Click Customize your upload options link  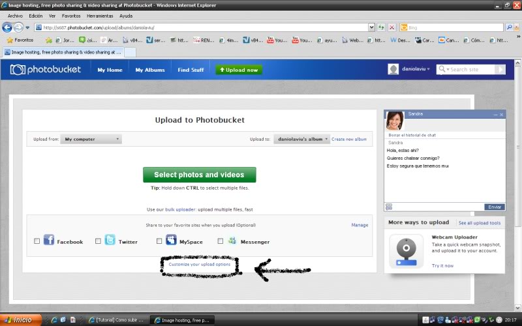(x=200, y=265)
